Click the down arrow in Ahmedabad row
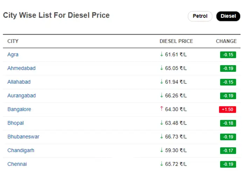This screenshot has width=245, height=171. point(161,68)
